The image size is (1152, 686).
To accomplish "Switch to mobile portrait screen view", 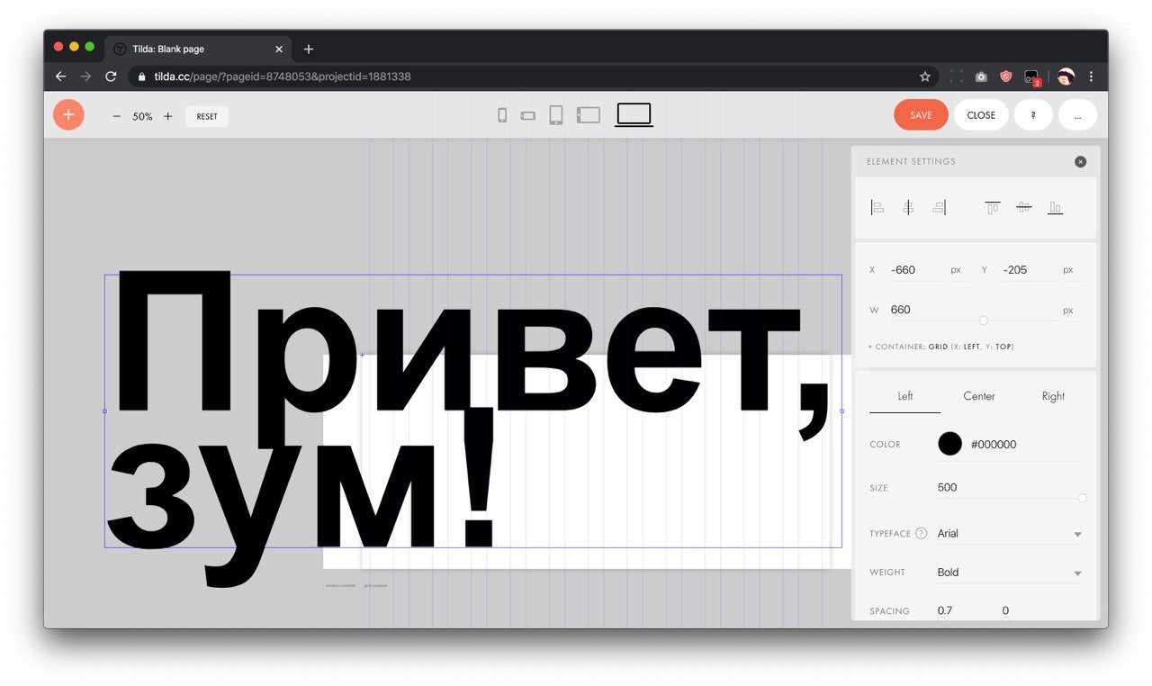I will (x=502, y=115).
